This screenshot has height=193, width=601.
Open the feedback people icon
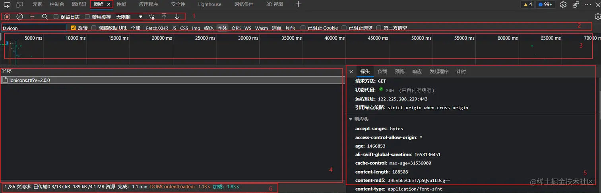click(576, 4)
